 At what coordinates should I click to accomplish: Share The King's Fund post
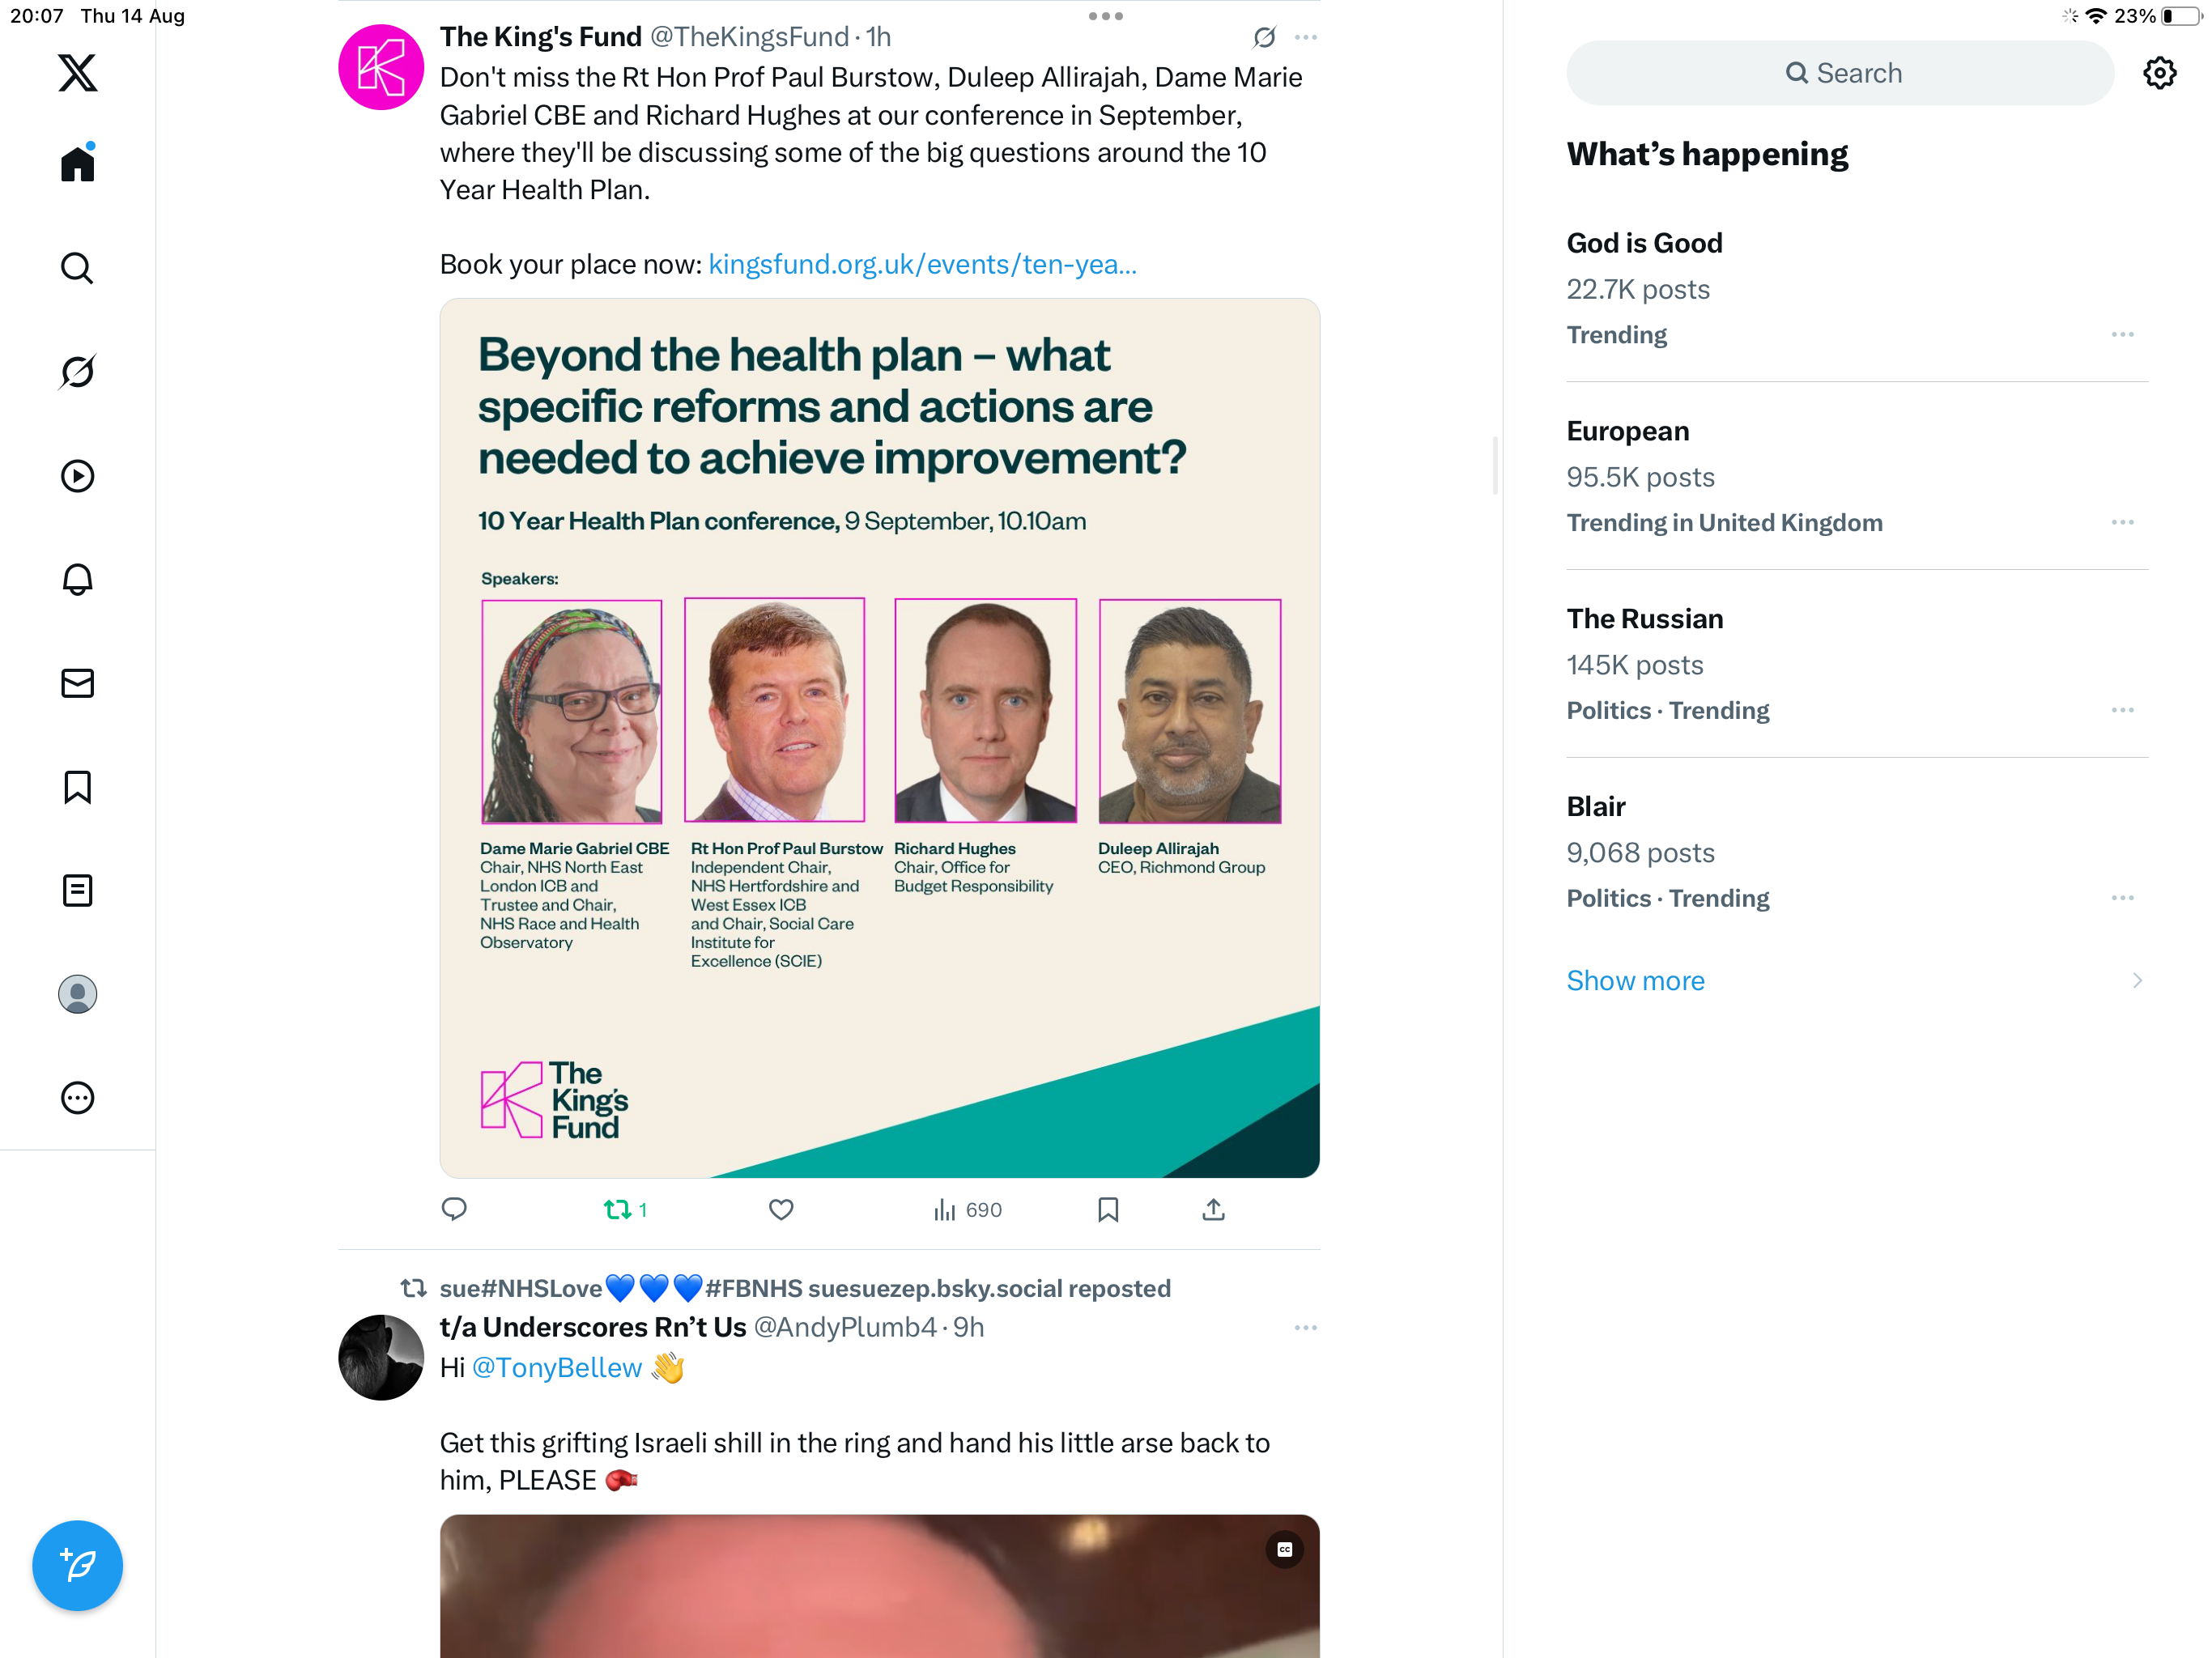[1213, 1210]
